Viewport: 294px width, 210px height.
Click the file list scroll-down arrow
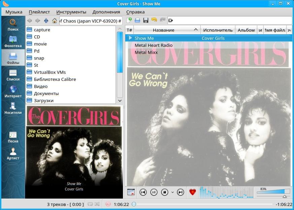(120, 100)
